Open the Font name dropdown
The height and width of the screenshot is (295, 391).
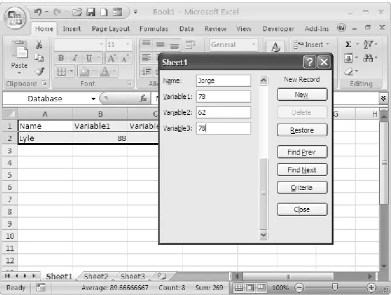101,45
